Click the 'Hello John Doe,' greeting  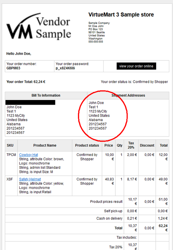19,54
